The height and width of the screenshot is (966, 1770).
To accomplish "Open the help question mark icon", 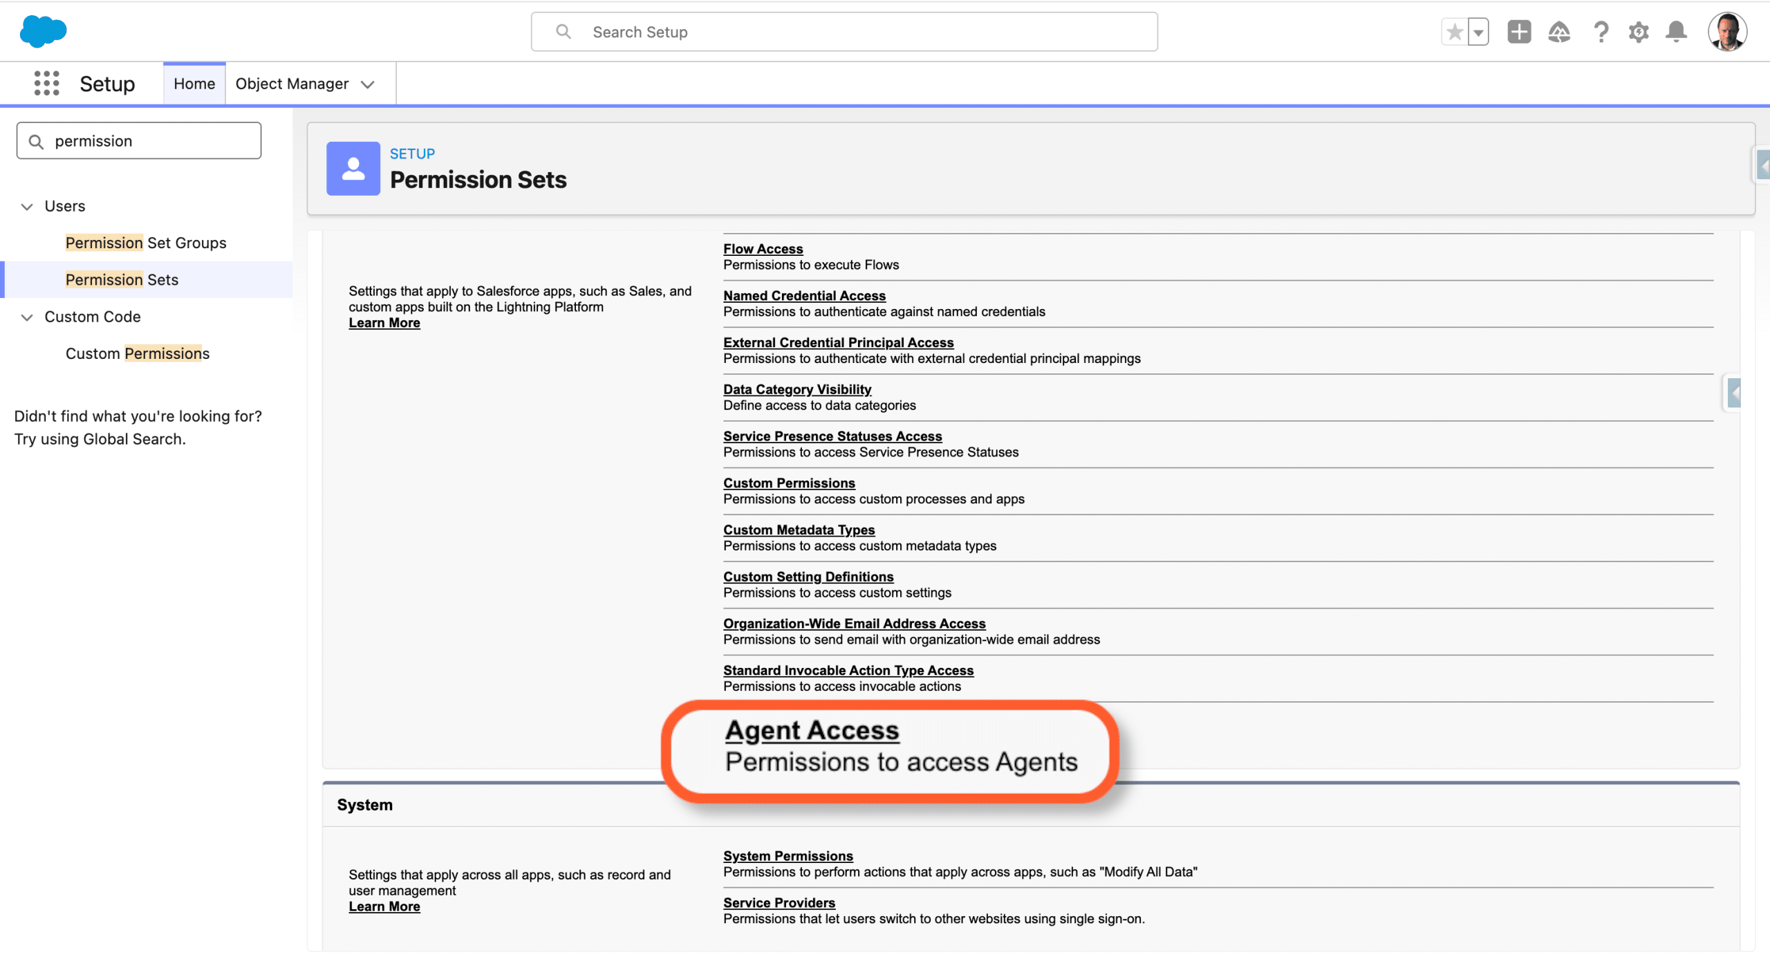I will (x=1600, y=32).
